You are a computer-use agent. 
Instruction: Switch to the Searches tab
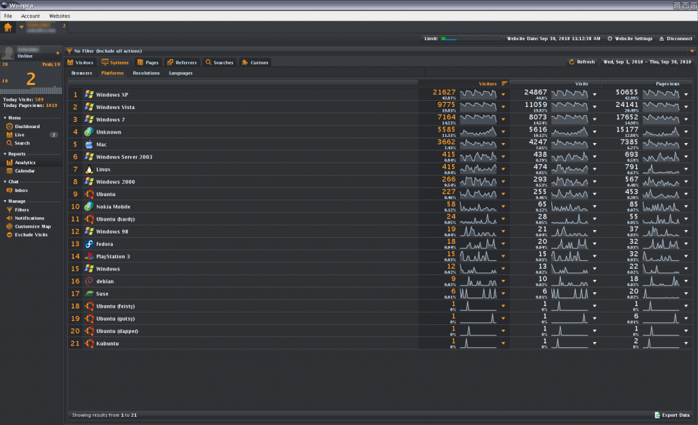[x=219, y=62]
